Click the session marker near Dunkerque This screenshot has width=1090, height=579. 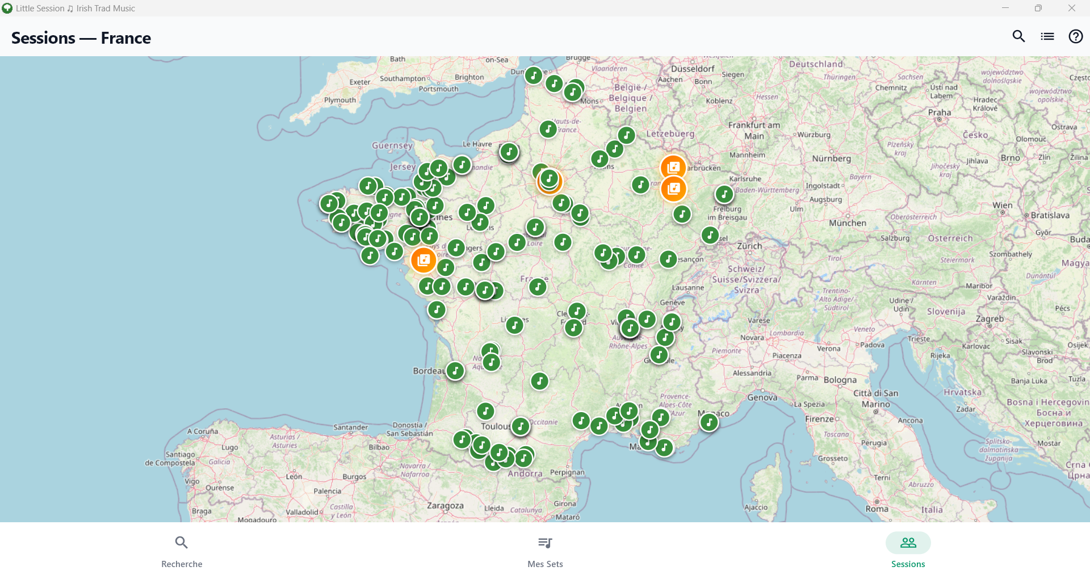tap(533, 74)
